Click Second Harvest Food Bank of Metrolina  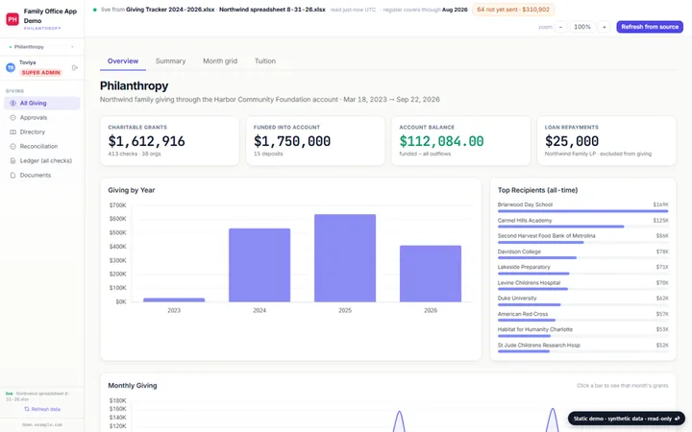[x=546, y=236]
